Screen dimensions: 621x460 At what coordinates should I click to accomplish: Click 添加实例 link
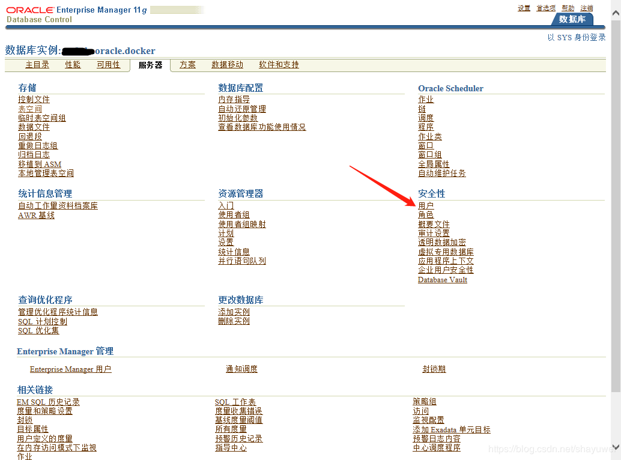[234, 312]
